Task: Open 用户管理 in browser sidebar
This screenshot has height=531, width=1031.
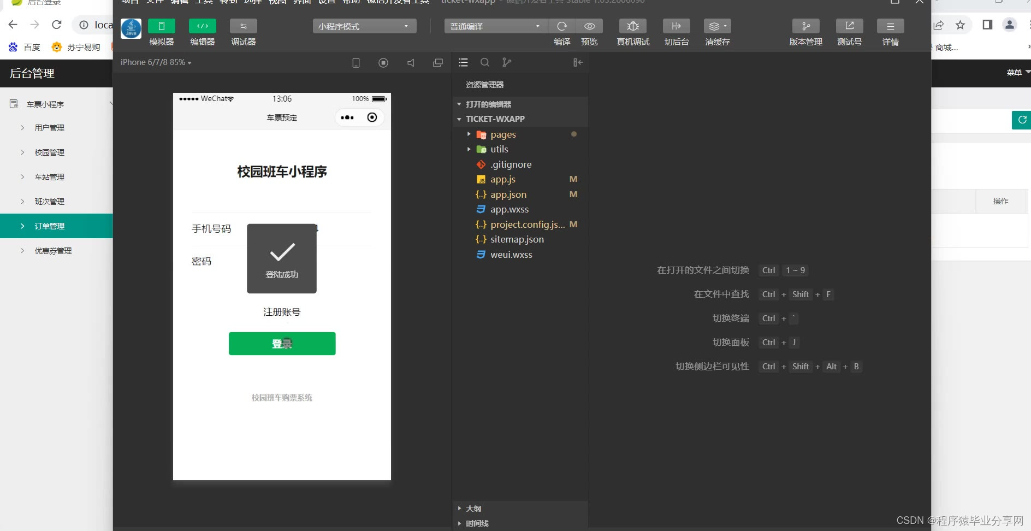Action: (x=57, y=128)
